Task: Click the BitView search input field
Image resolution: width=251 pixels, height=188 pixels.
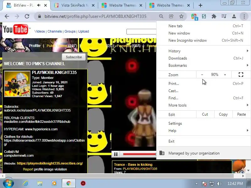Action: tap(142, 32)
